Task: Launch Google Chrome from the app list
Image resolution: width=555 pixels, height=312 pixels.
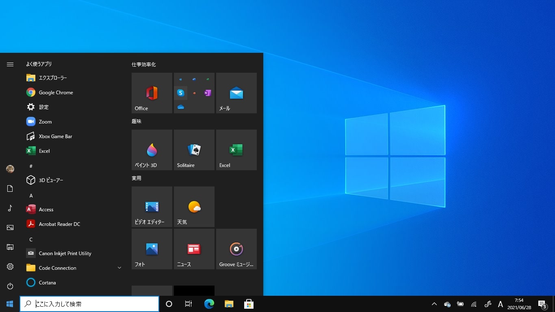Action: (x=74, y=93)
